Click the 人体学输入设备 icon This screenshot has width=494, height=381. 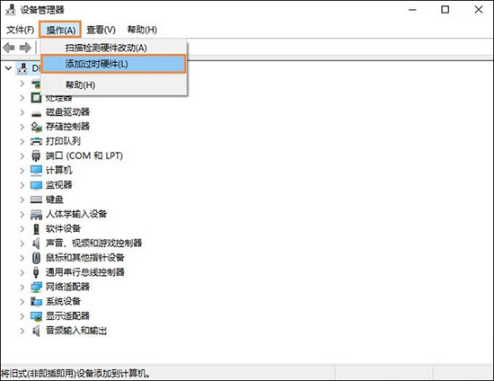coord(36,215)
